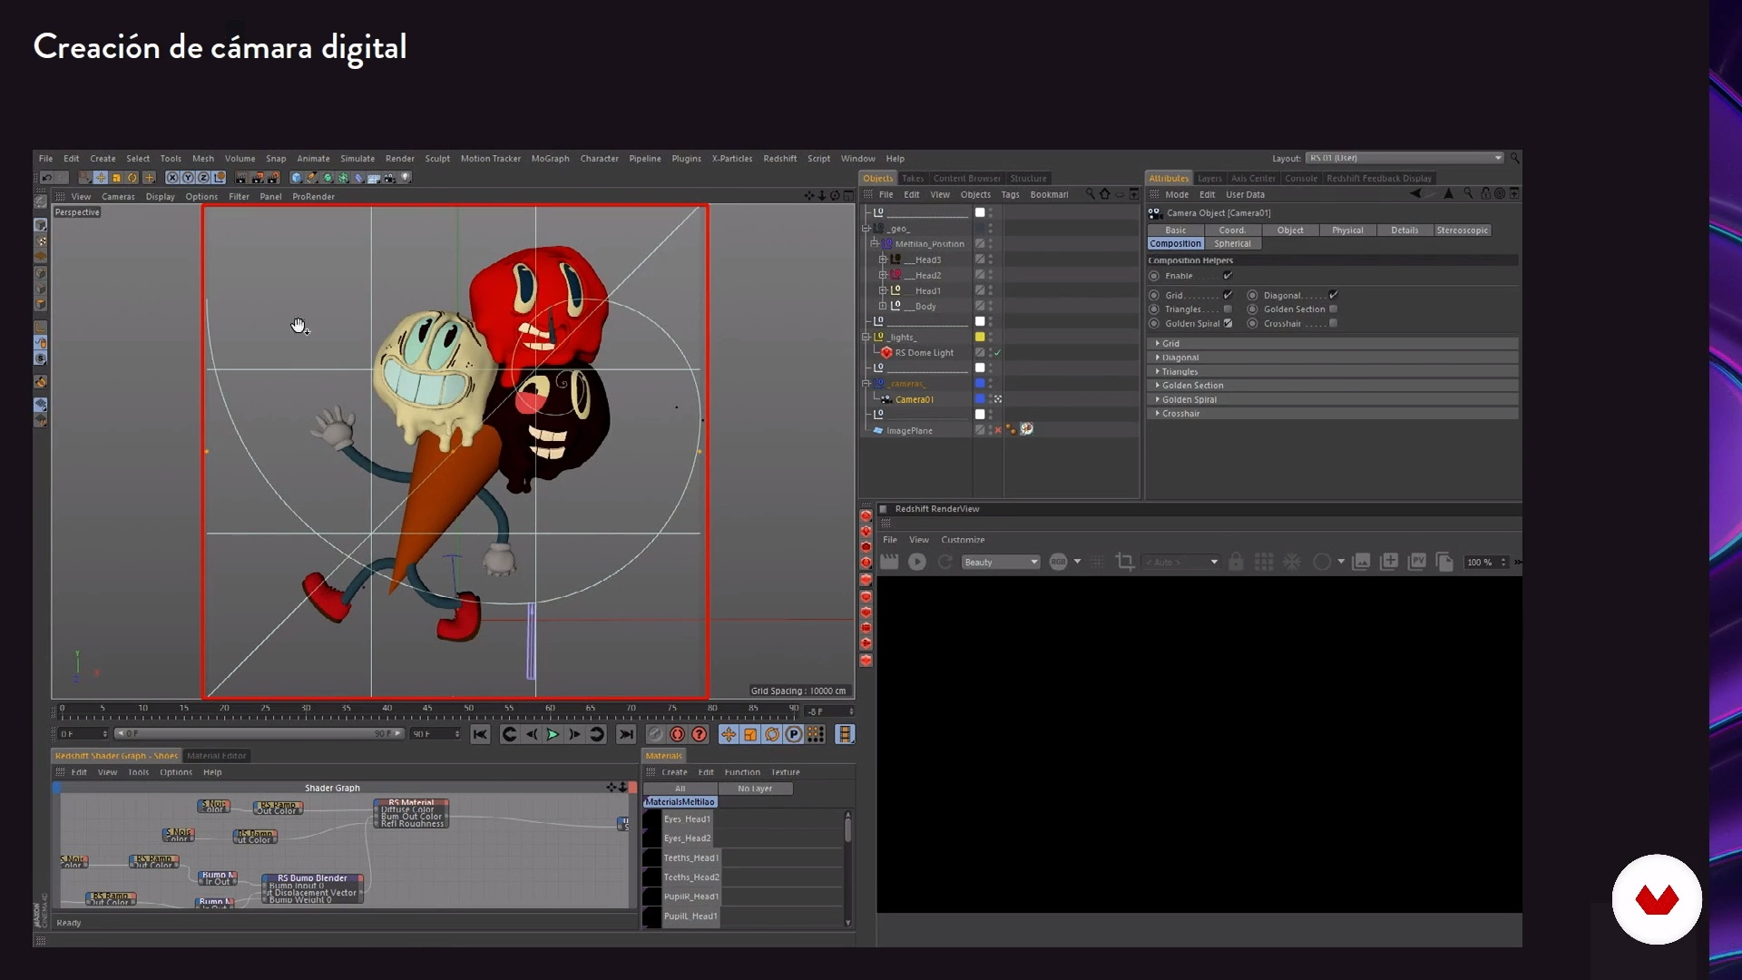The image size is (1742, 980).
Task: Select the Scale tool in top toolbar
Action: (116, 178)
